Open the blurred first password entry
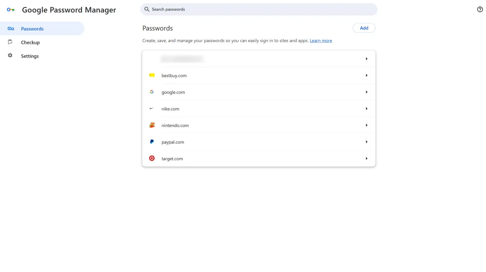486x272 pixels. 259,59
